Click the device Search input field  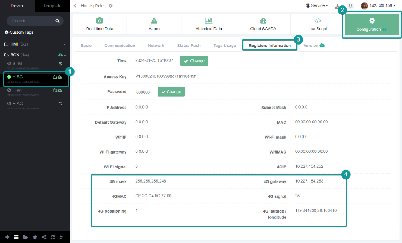pos(31,21)
